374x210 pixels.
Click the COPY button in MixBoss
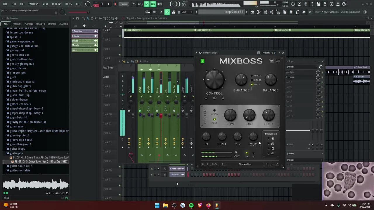click(x=214, y=164)
